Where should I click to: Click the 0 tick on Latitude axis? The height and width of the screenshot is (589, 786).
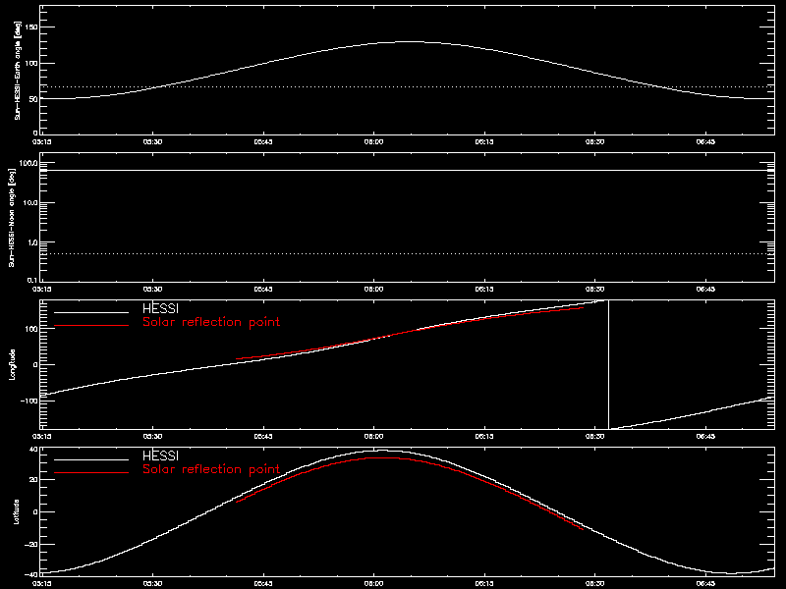[x=35, y=511]
